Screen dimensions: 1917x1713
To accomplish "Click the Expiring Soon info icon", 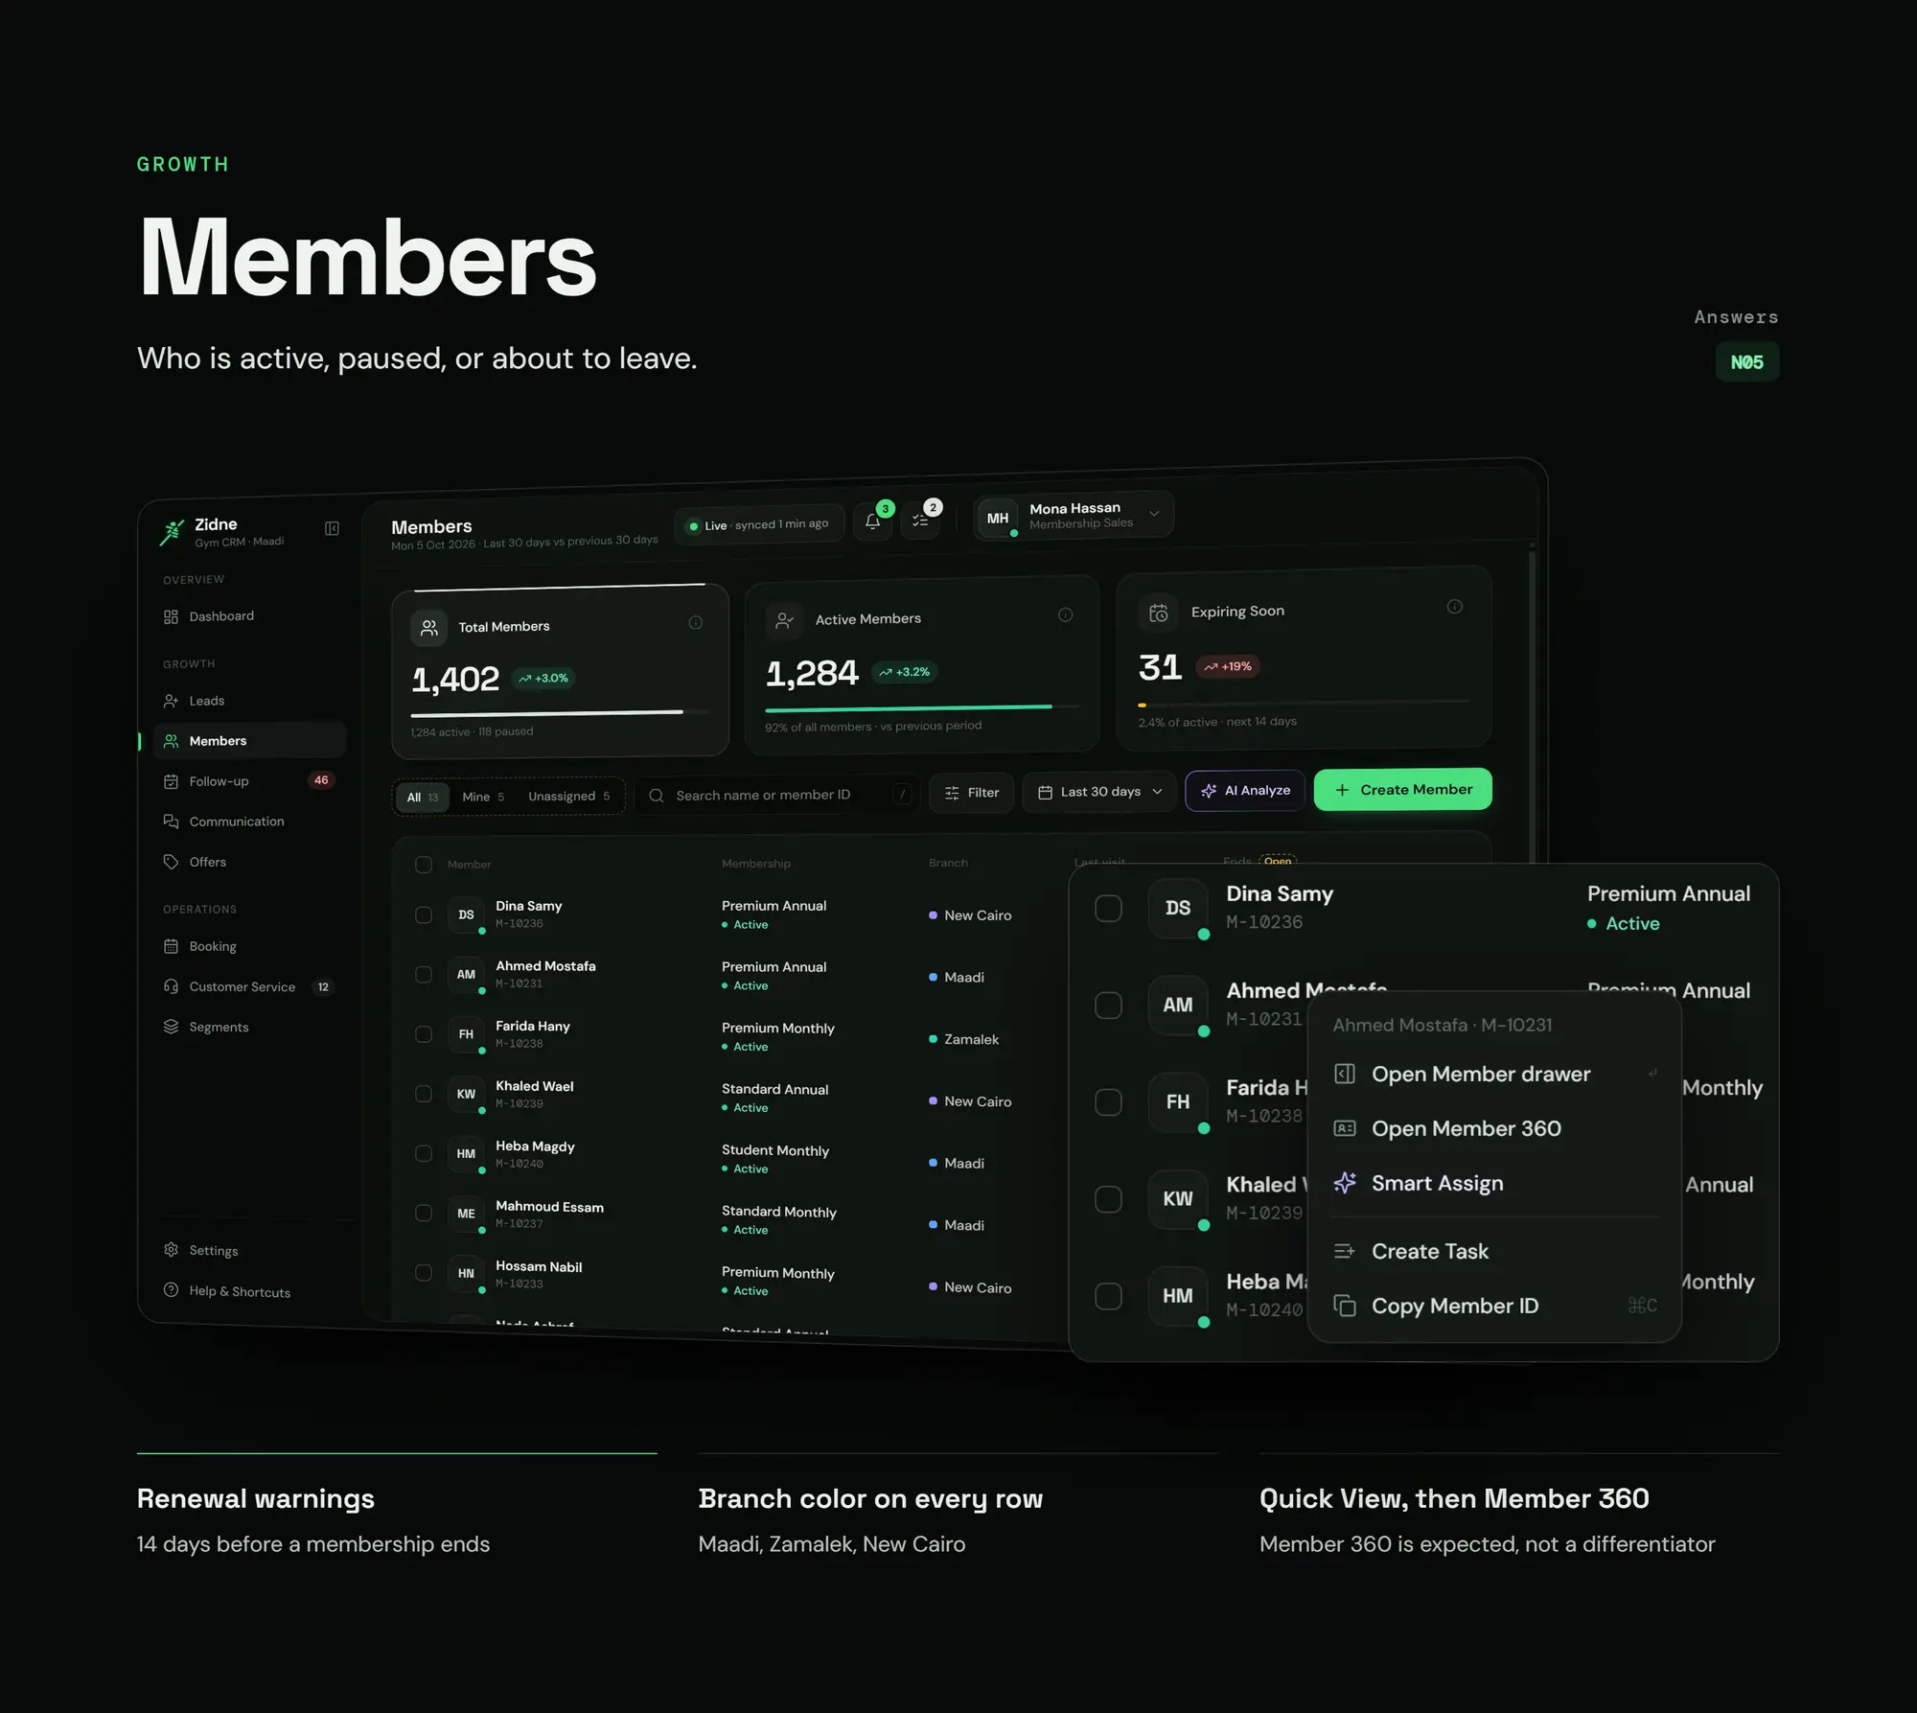I will coord(1454,607).
